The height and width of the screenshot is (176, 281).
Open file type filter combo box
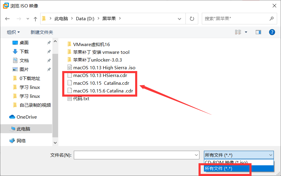pyautogui.click(x=239, y=155)
